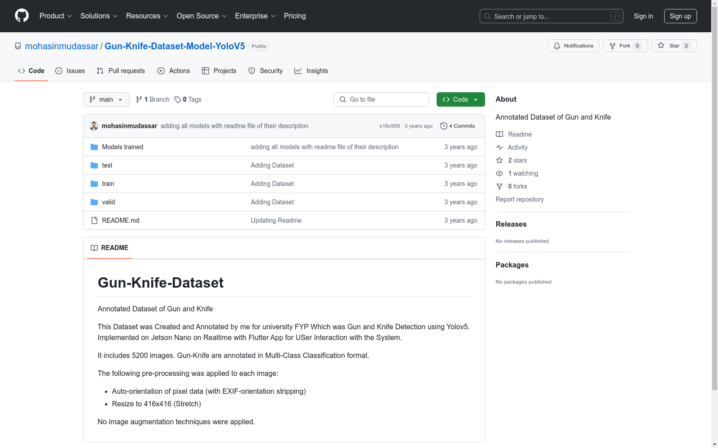
Task: Select the README tab above the readme content
Action: (x=109, y=248)
